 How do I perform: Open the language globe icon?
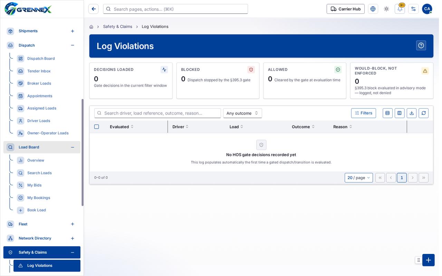click(x=373, y=9)
